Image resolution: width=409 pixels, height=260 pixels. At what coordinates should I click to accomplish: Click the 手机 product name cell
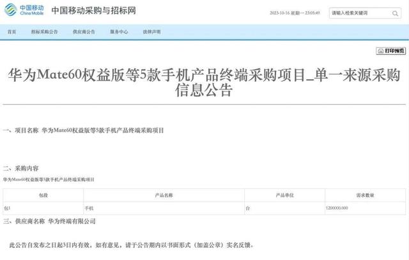click(164, 208)
